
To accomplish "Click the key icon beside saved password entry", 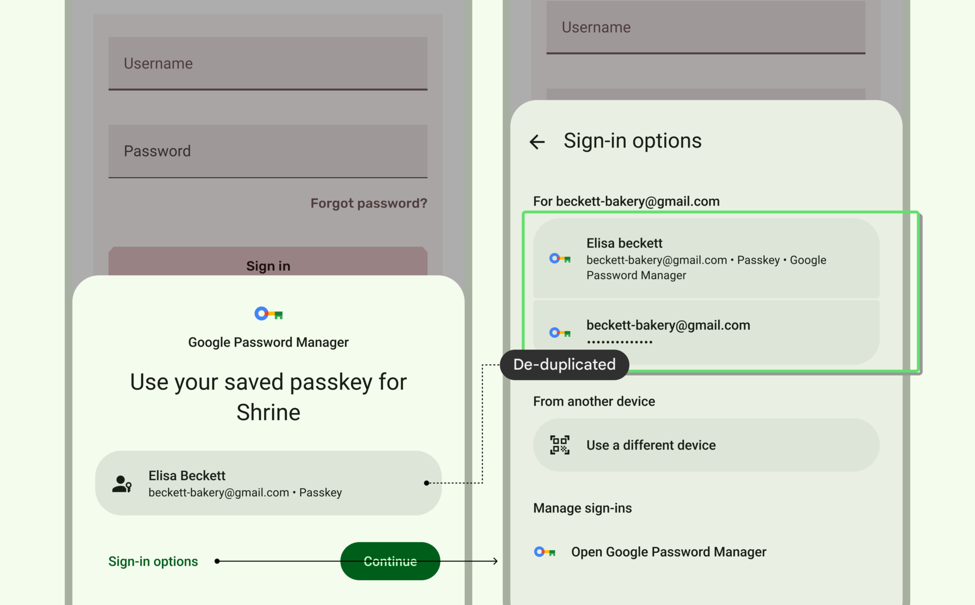I will [x=560, y=333].
